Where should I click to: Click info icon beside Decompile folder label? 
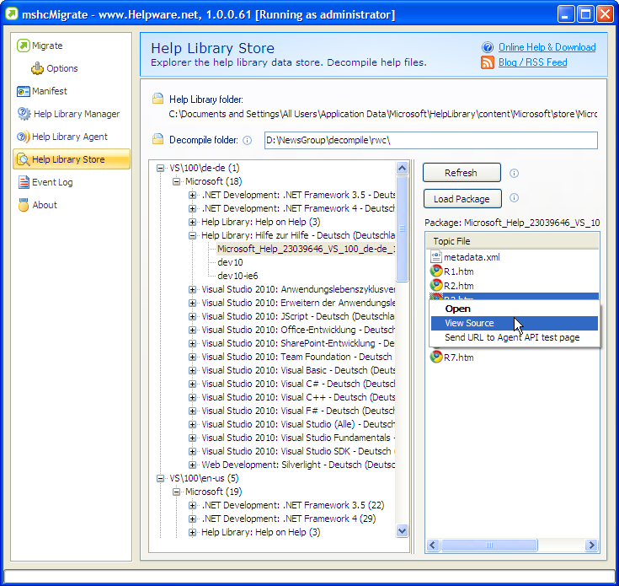pos(247,140)
